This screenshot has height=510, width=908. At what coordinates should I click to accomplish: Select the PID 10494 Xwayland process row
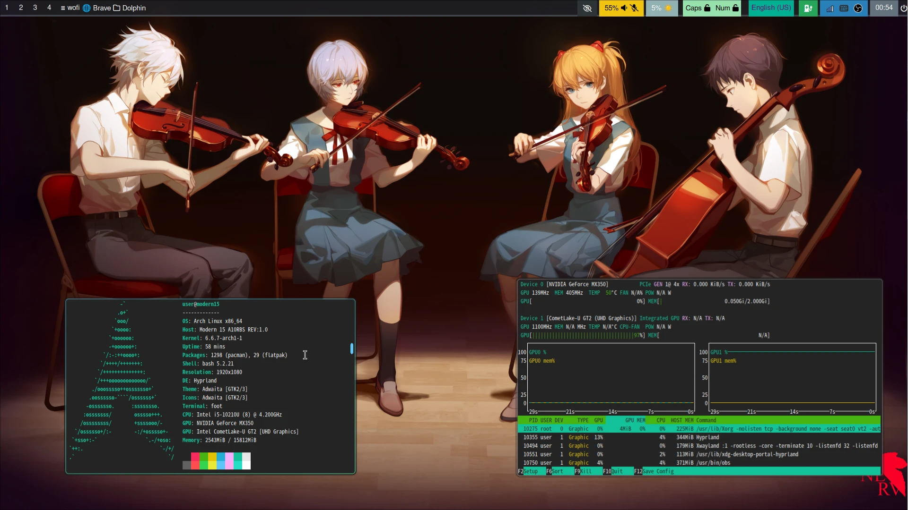(699, 446)
